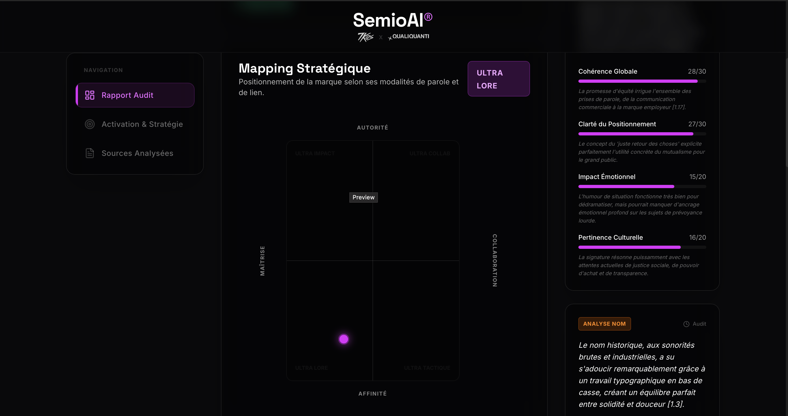
Task: Click the ULTRA LORE badge button
Action: 498,79
